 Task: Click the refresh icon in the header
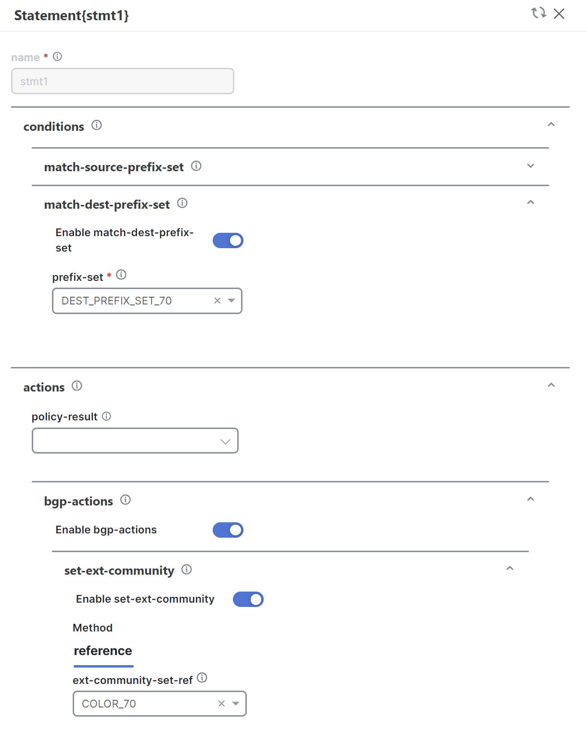coord(538,13)
